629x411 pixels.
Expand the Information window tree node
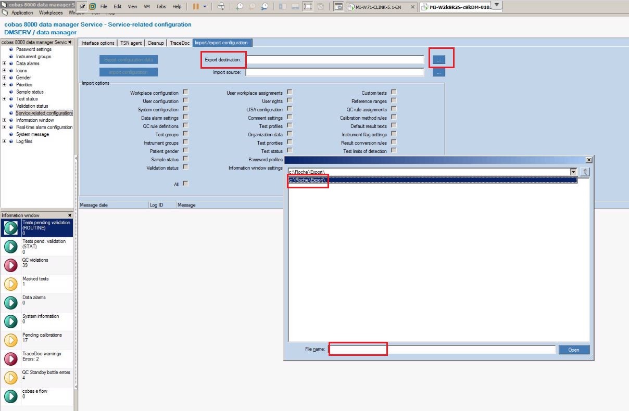[5, 120]
